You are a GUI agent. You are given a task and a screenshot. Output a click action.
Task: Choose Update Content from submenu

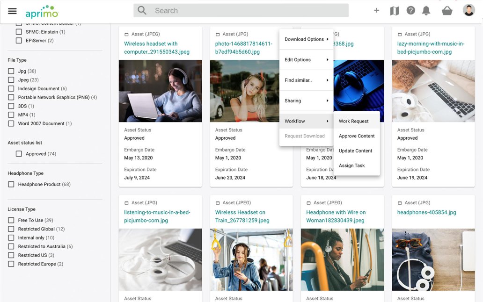point(357,151)
